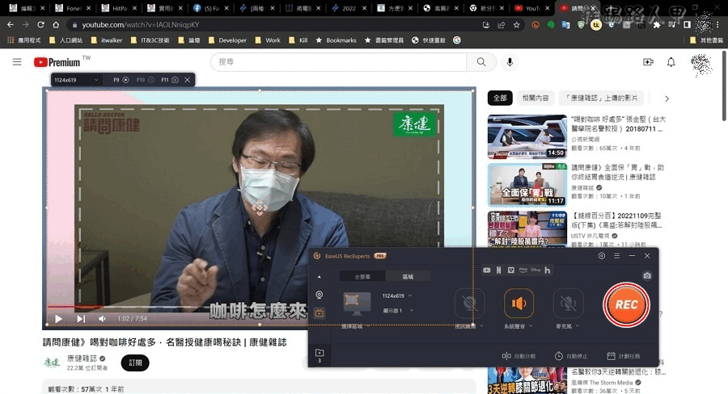
Task: Open the size dropdown on selection toolbar
Action: tap(77, 80)
